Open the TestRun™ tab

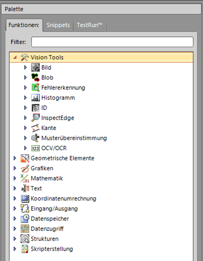(90, 25)
